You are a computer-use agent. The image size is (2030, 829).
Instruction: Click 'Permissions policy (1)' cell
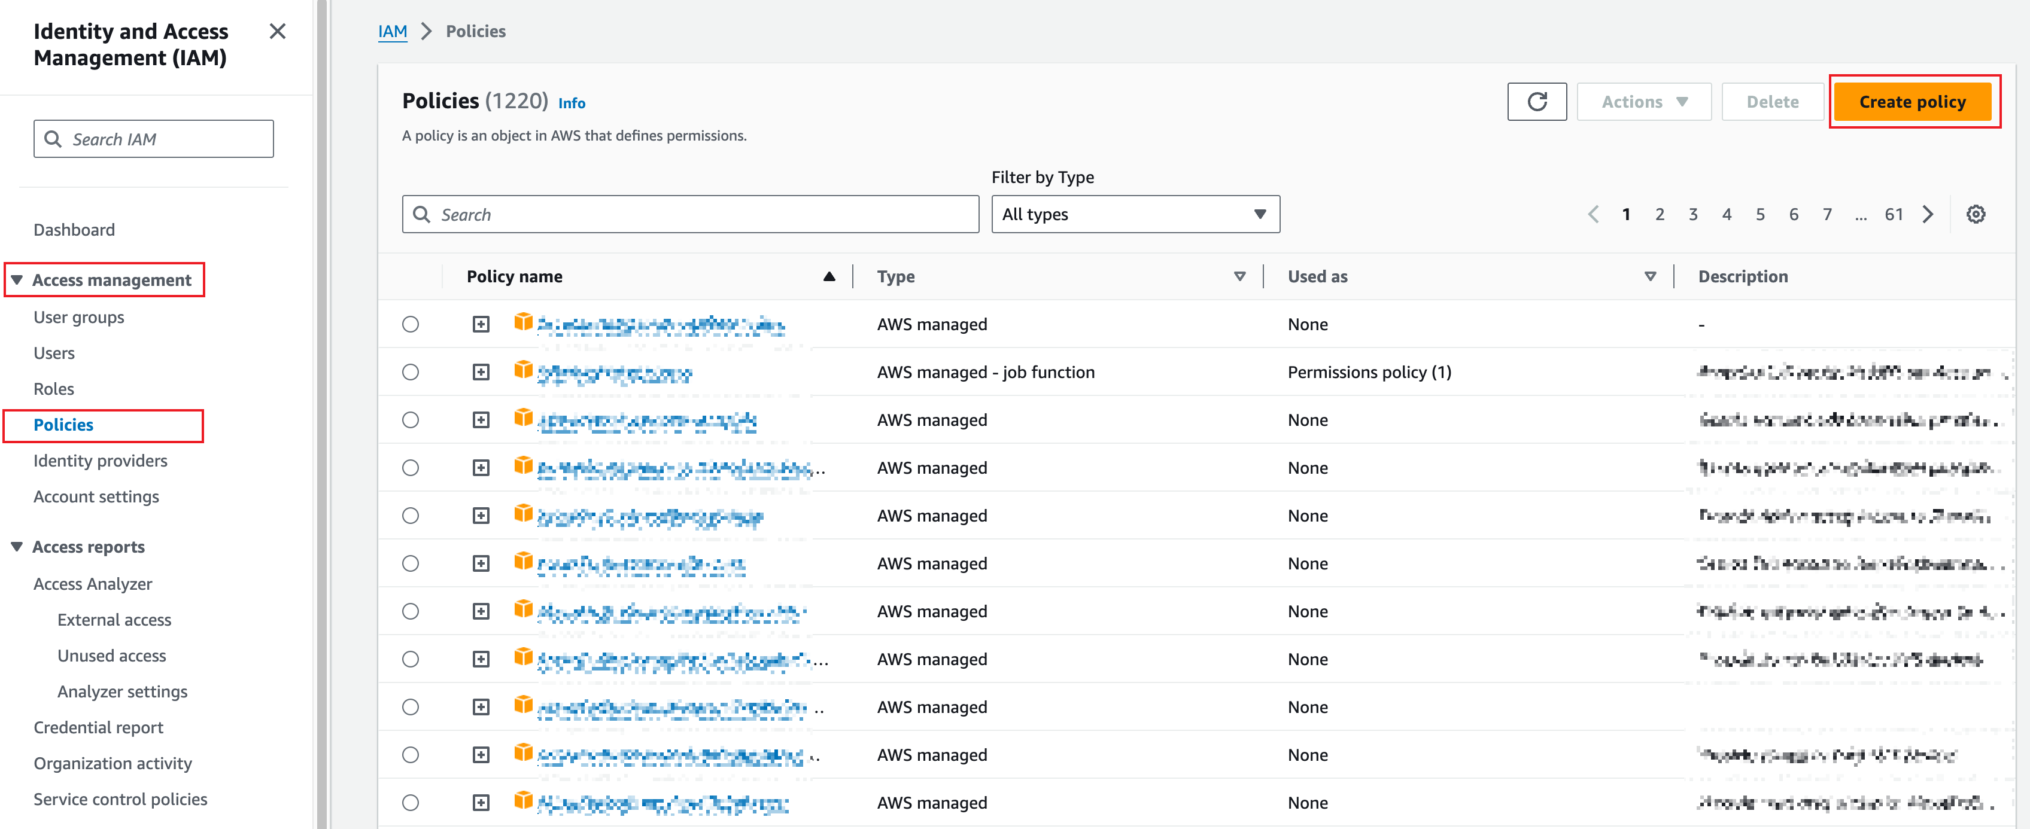click(1369, 371)
